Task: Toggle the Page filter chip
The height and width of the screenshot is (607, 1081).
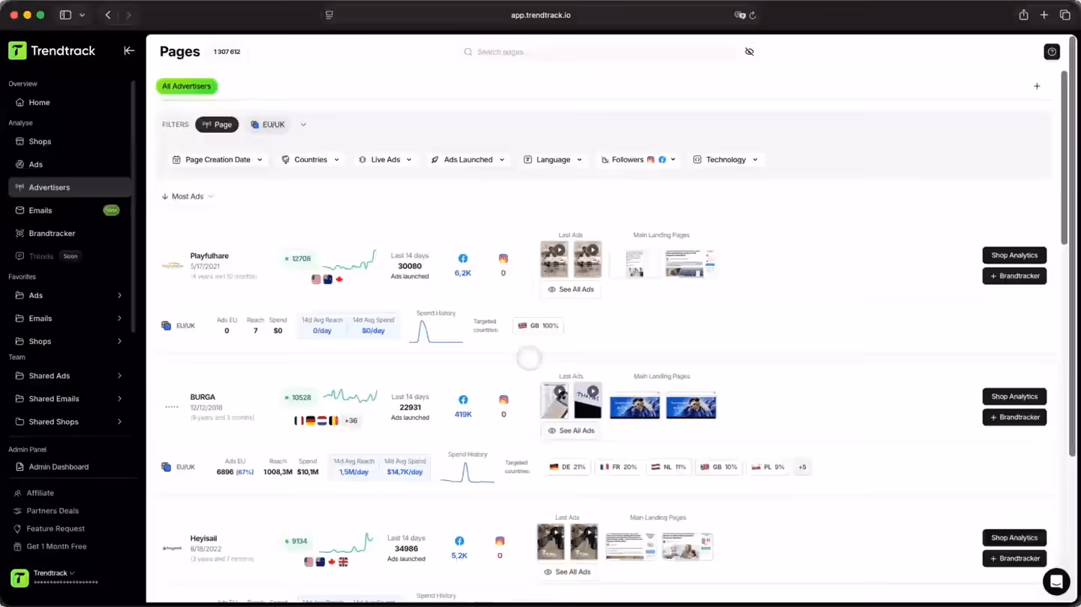Action: pos(217,125)
